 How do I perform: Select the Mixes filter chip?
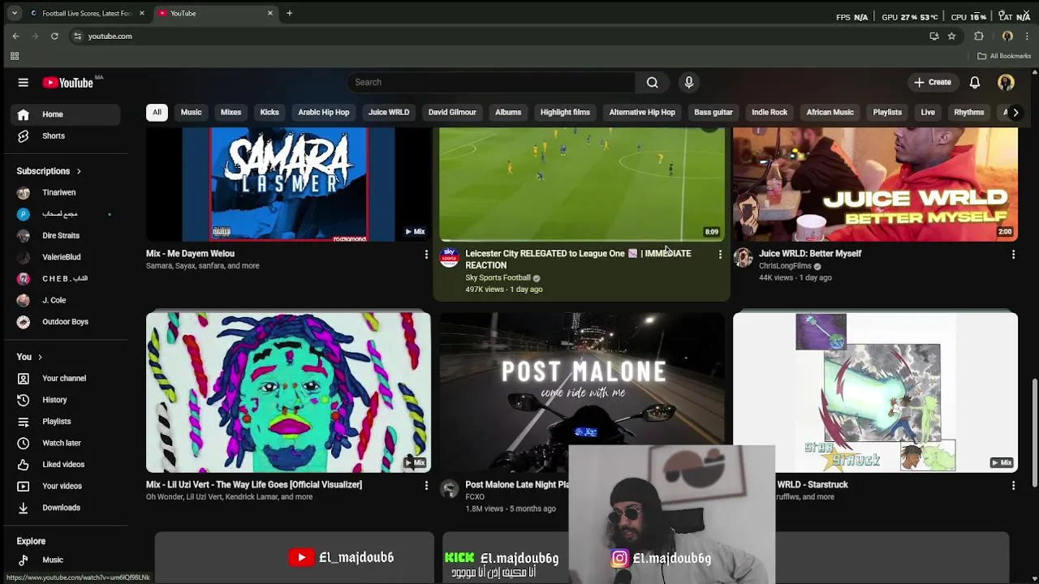click(231, 113)
